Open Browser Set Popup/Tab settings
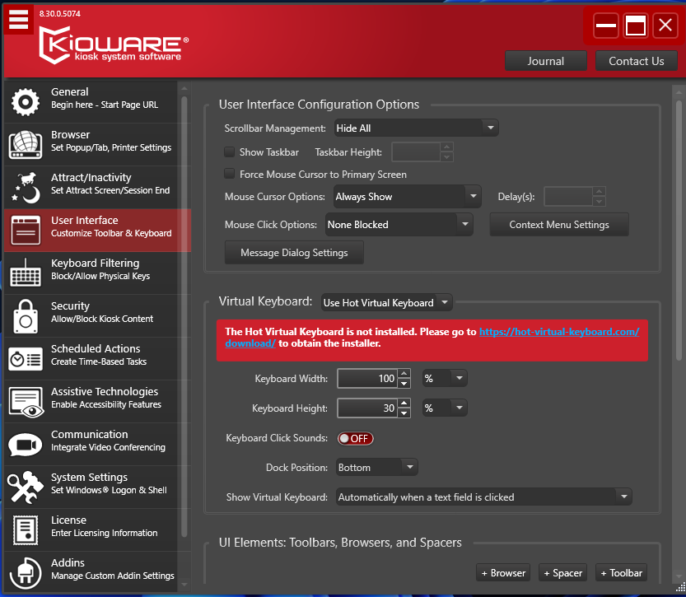 tap(91, 144)
